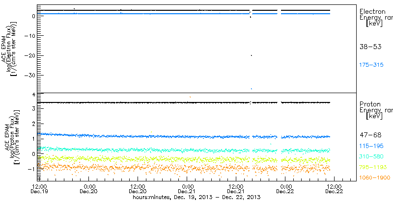This screenshot has height=201, width=393.
Task: Click the -10 electron flux axis tick label
Action: [30, 36]
